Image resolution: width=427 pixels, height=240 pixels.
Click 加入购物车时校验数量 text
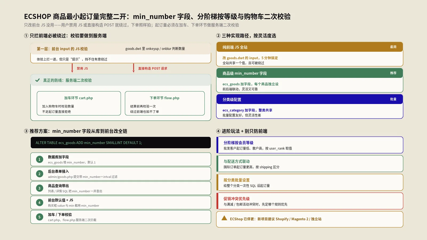coord(58,106)
